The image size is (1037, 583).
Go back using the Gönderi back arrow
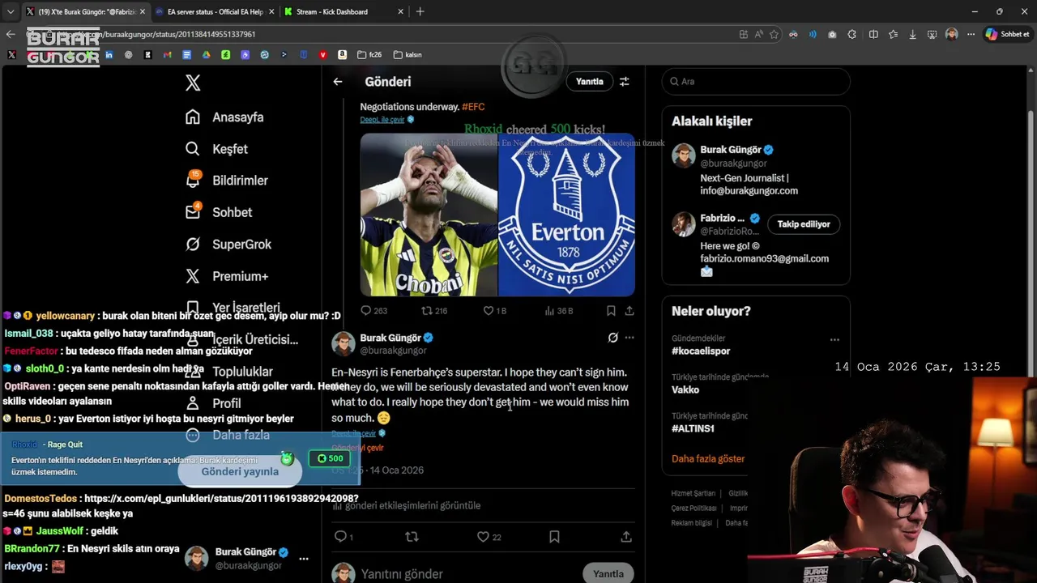pyautogui.click(x=338, y=82)
